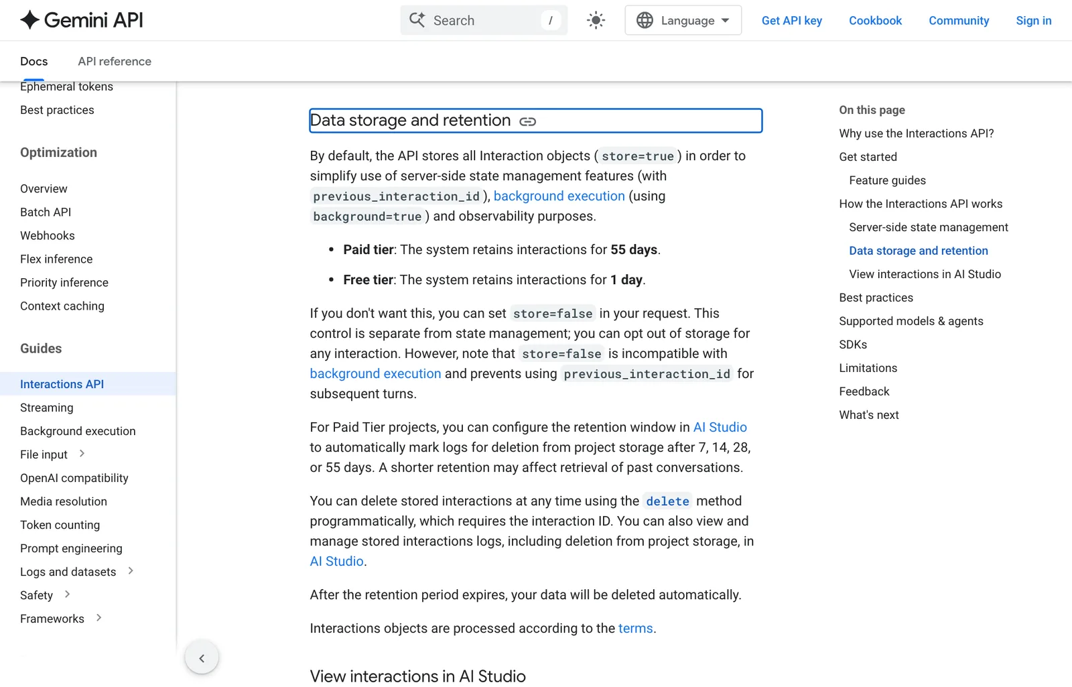
Task: Copy link icon beside Data storage heading
Action: pyautogui.click(x=528, y=121)
